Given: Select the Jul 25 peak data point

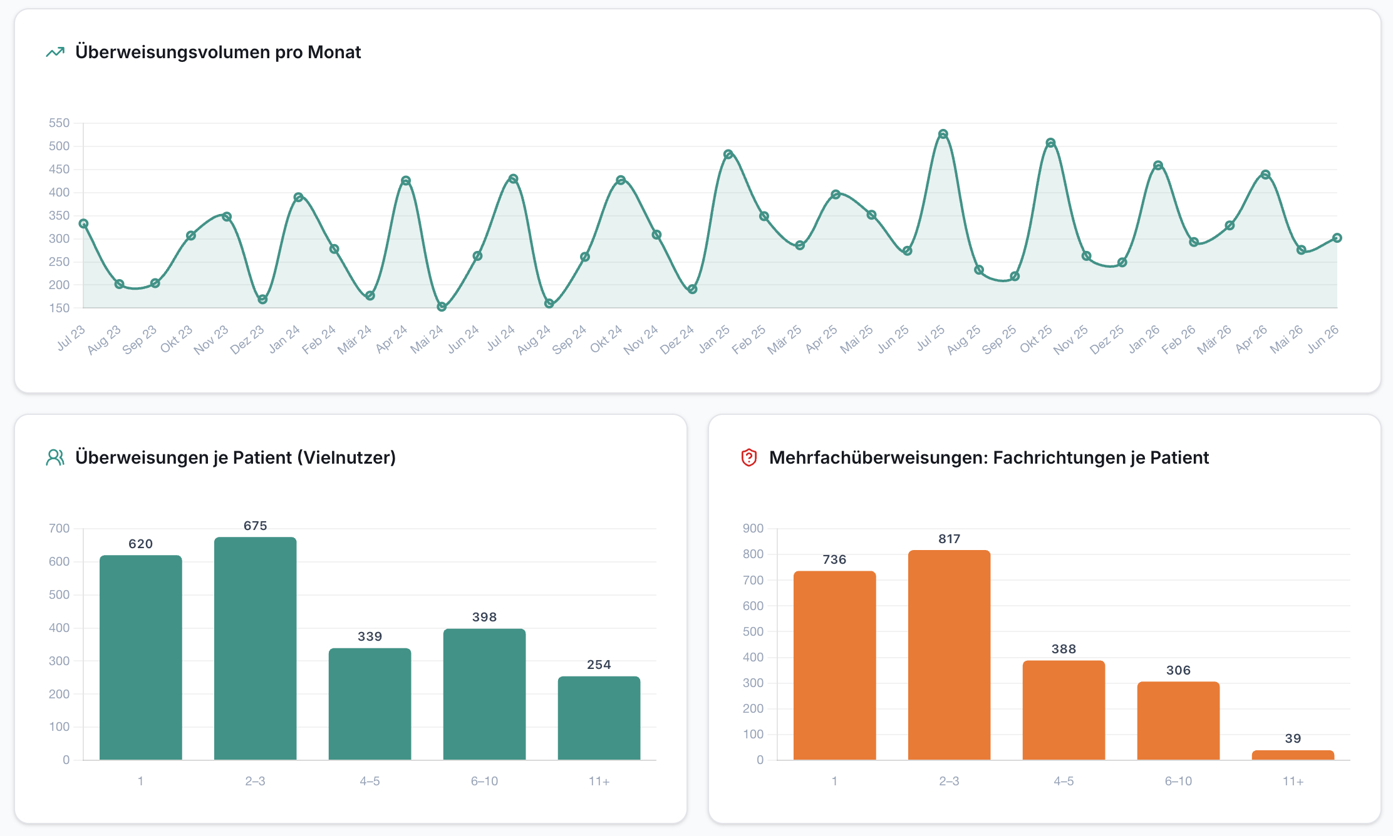Looking at the screenshot, I should pos(943,134).
